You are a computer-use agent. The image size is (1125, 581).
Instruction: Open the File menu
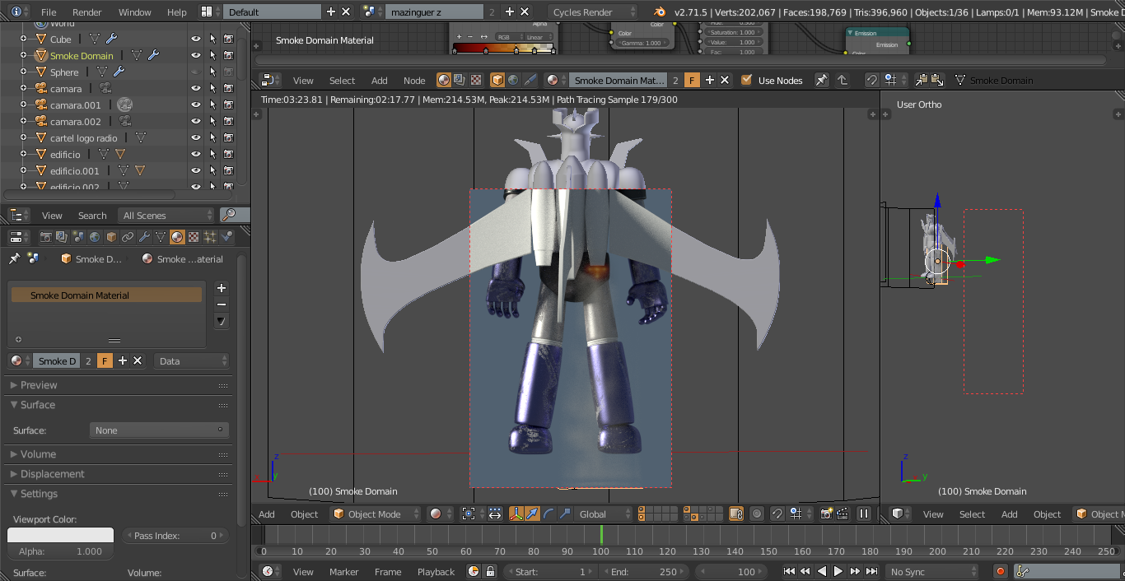point(49,12)
